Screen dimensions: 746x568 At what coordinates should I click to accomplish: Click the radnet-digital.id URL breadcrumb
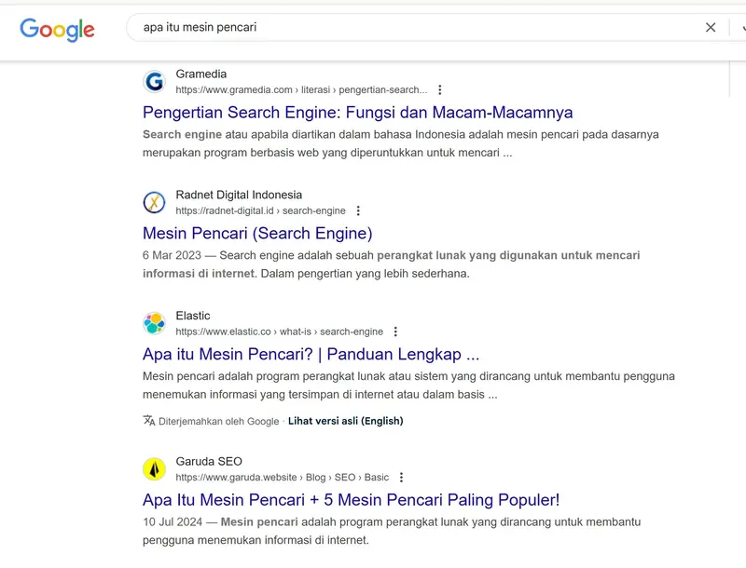pos(261,210)
